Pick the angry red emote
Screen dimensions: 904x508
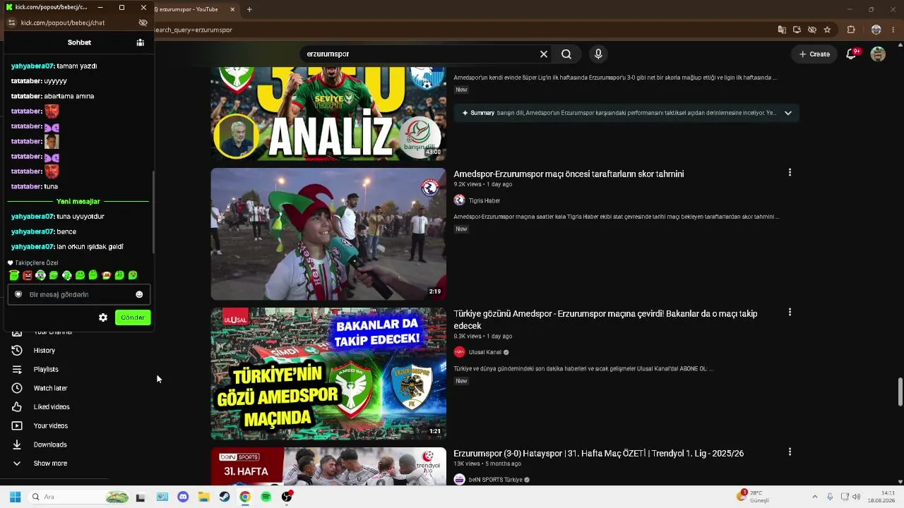tap(27, 275)
